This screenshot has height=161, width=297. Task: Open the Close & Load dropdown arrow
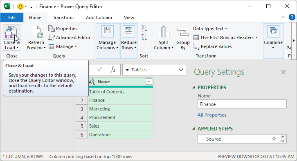pyautogui.click(x=18, y=48)
